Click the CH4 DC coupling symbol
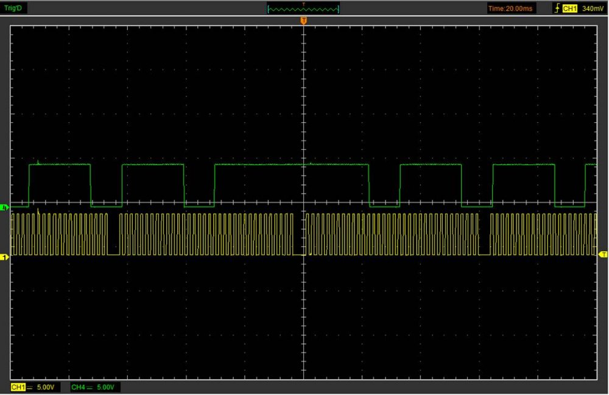 pyautogui.click(x=90, y=387)
